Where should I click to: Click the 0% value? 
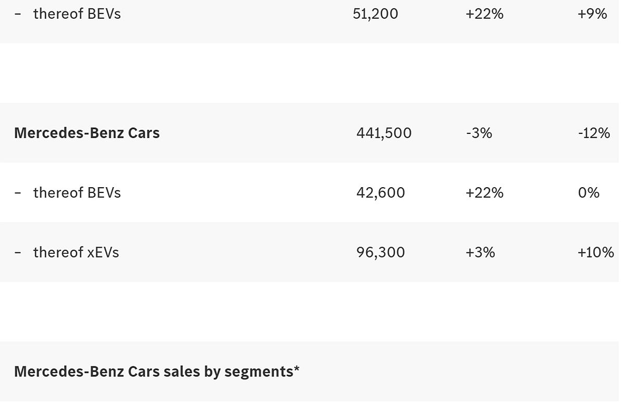[x=589, y=193]
